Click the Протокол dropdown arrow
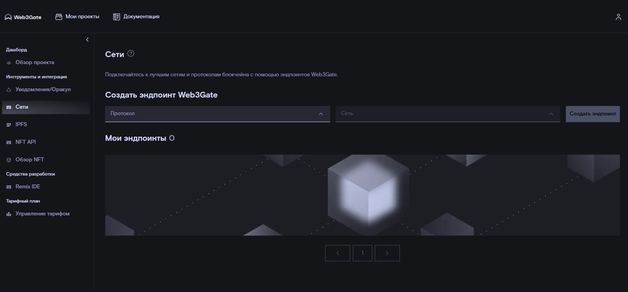 pyautogui.click(x=321, y=114)
